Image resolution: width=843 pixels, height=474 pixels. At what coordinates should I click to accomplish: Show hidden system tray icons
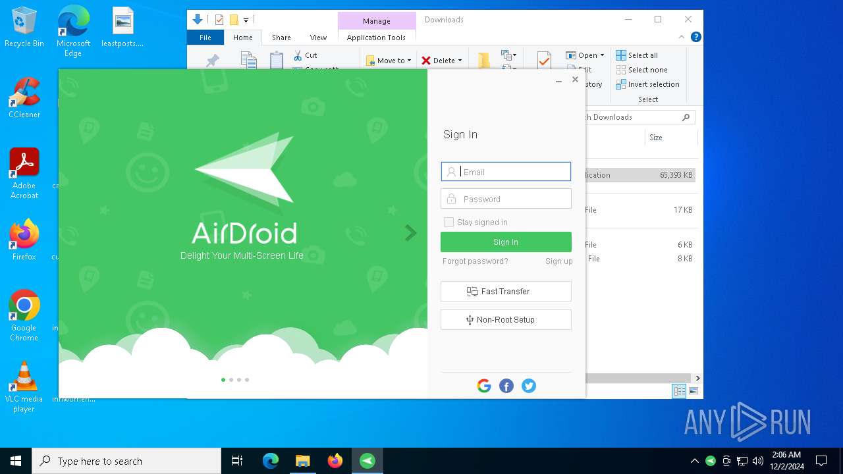coord(694,461)
